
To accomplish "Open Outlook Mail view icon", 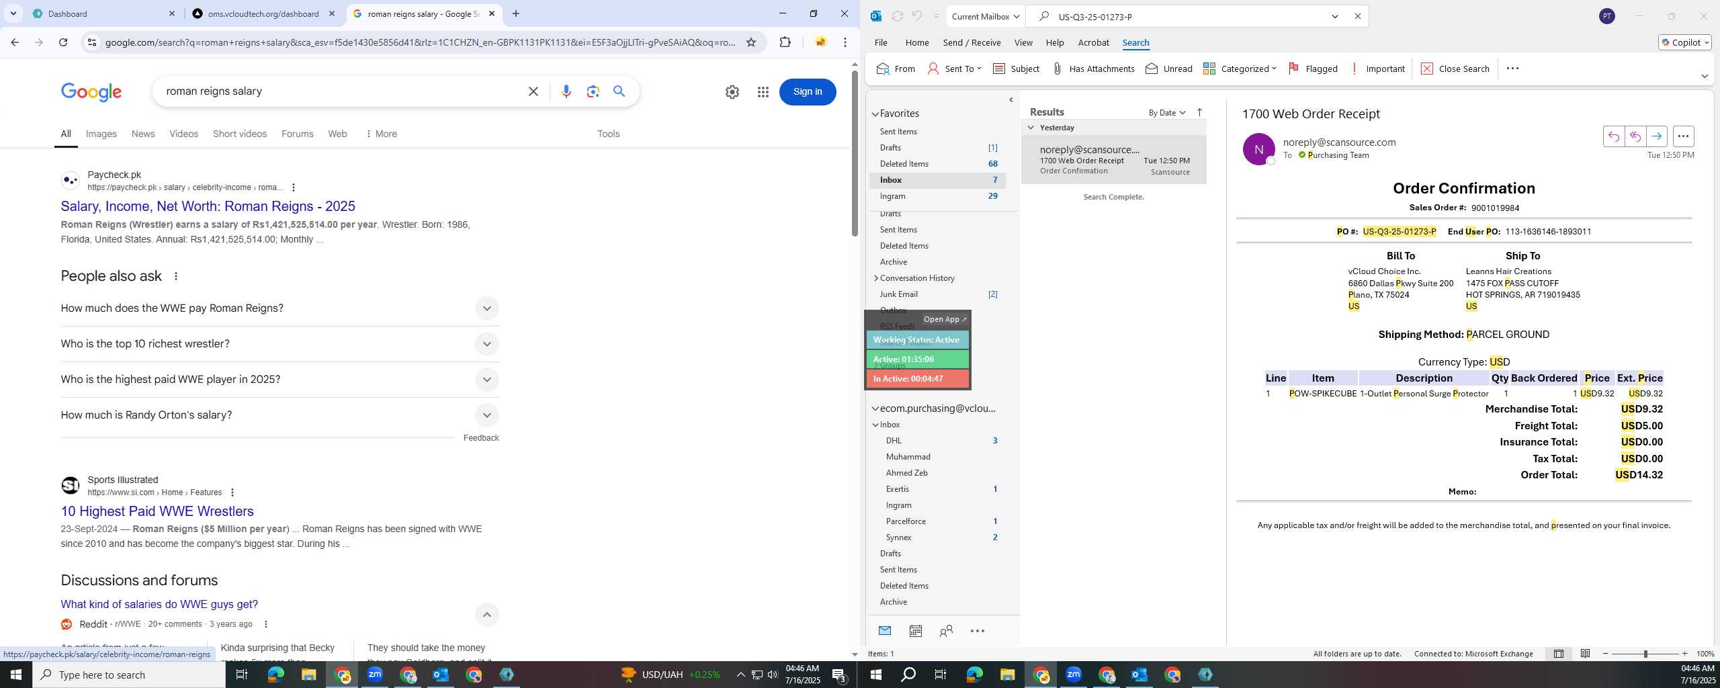I will 885,631.
